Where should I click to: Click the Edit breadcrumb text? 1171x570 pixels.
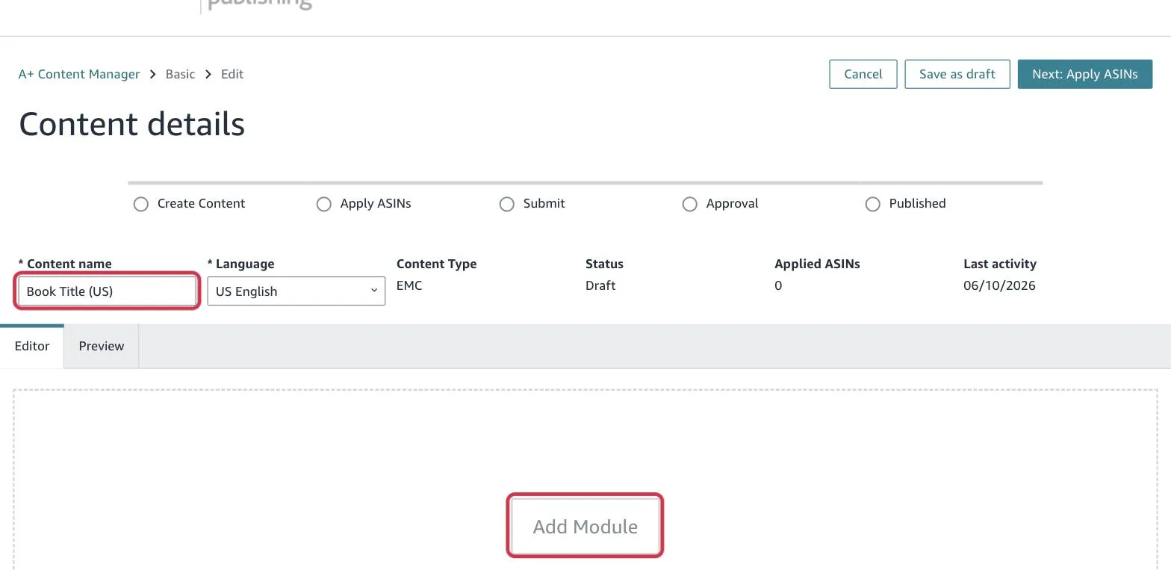tap(232, 74)
